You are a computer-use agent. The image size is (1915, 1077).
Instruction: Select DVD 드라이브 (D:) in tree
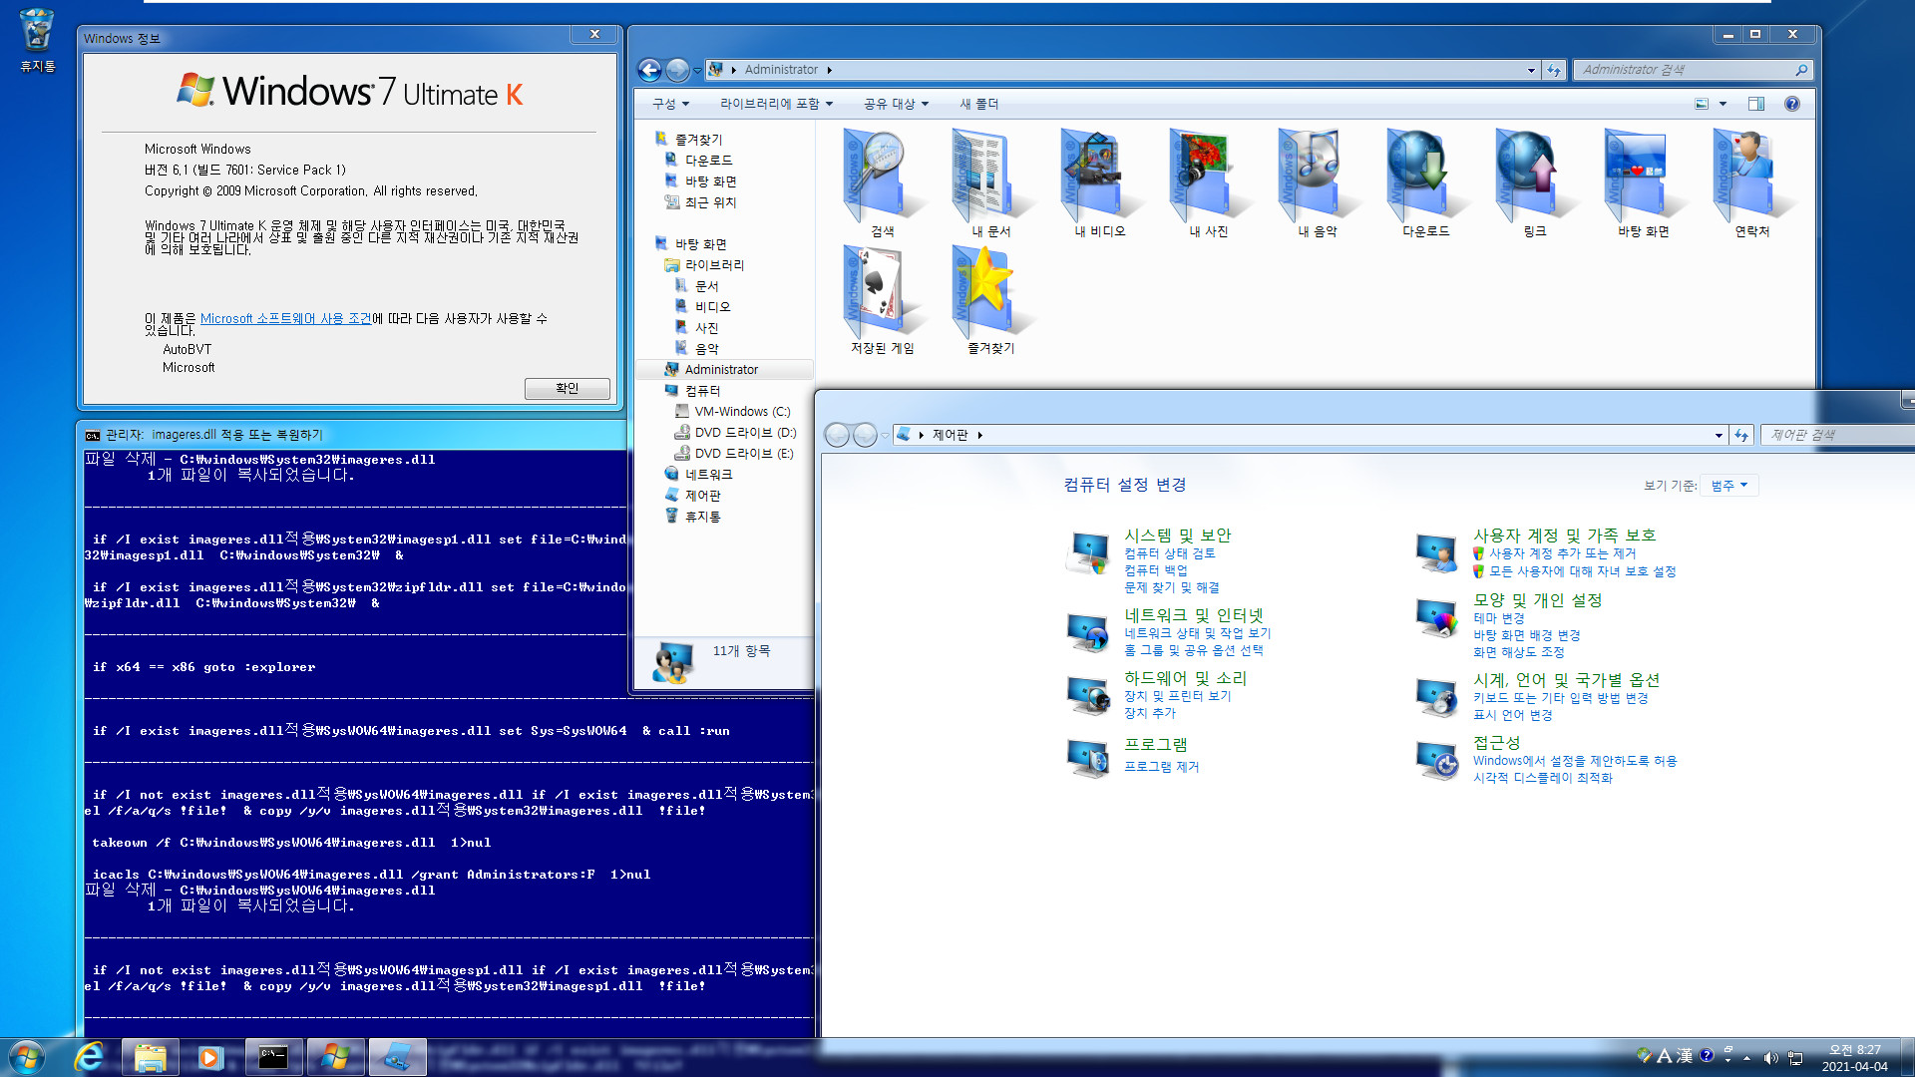(745, 433)
